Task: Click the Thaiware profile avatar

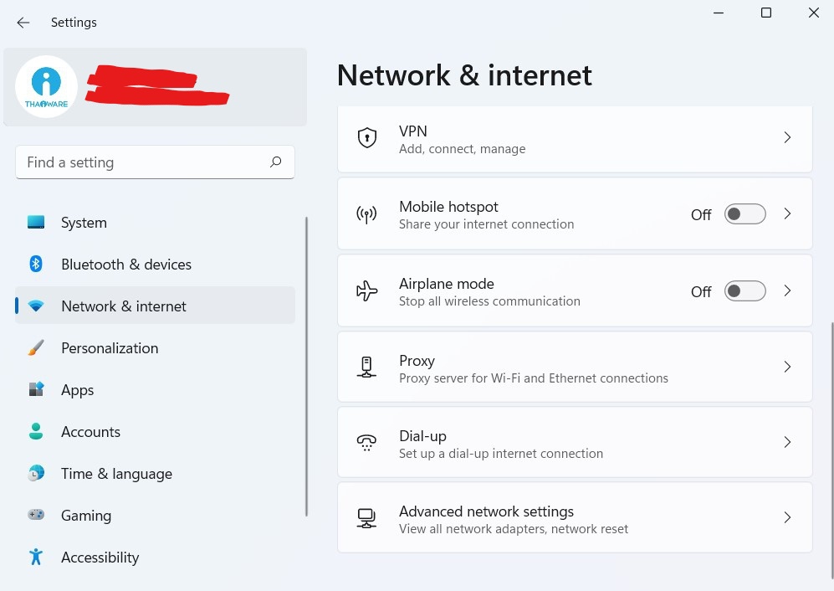Action: (x=47, y=86)
